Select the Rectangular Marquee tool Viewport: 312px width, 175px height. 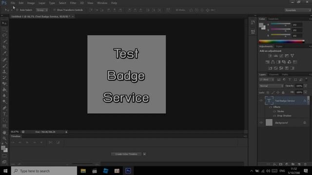click(4, 29)
